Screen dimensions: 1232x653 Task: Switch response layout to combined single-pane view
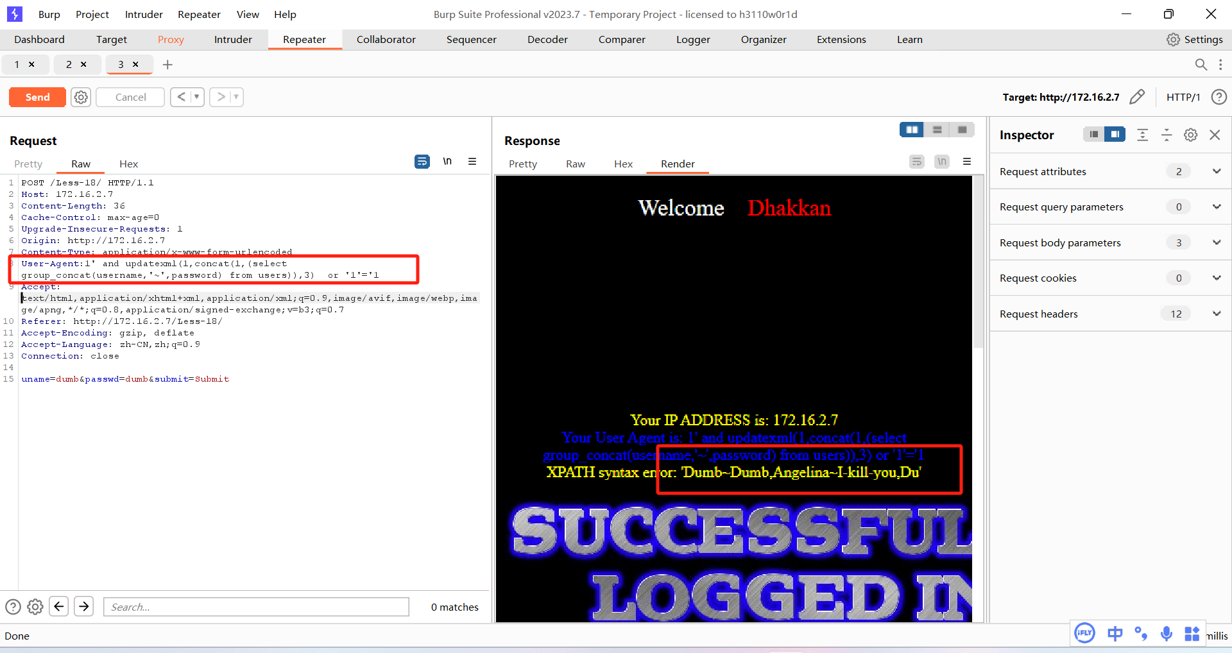pyautogui.click(x=962, y=130)
